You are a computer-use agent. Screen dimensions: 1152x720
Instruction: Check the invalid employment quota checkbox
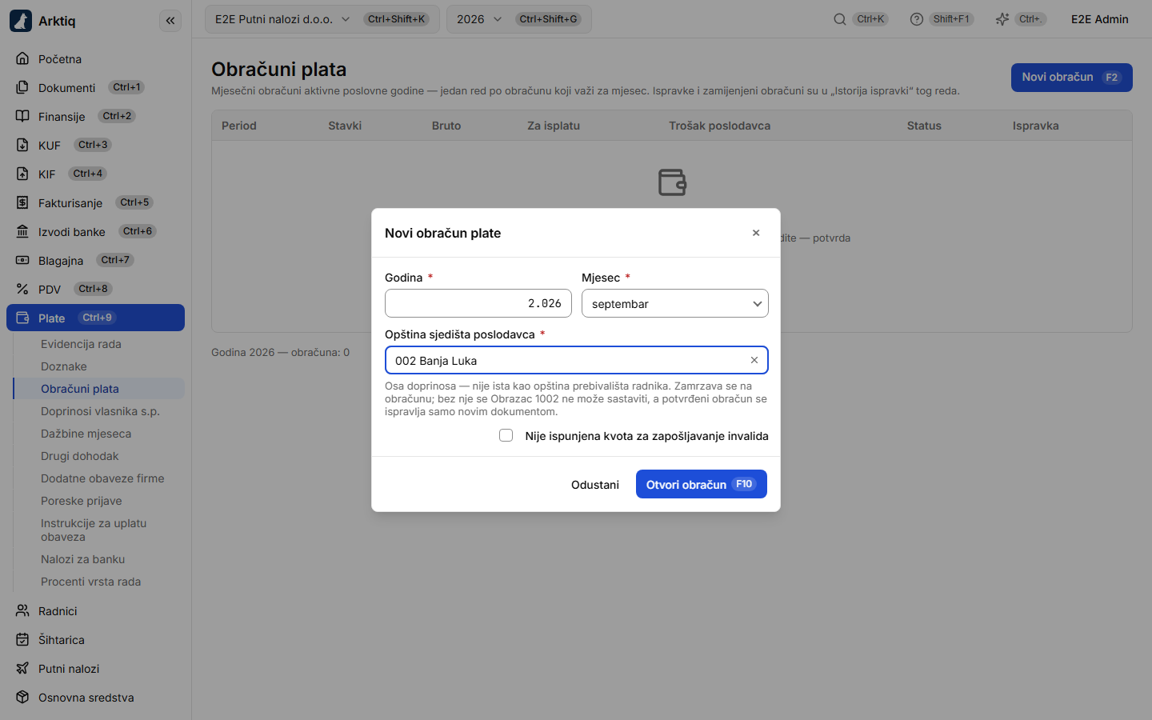(506, 435)
